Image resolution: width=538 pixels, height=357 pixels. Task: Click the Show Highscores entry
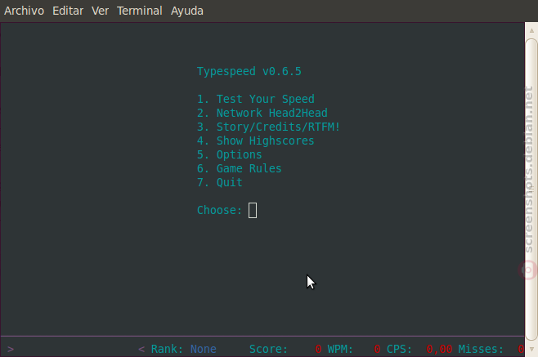pos(256,141)
